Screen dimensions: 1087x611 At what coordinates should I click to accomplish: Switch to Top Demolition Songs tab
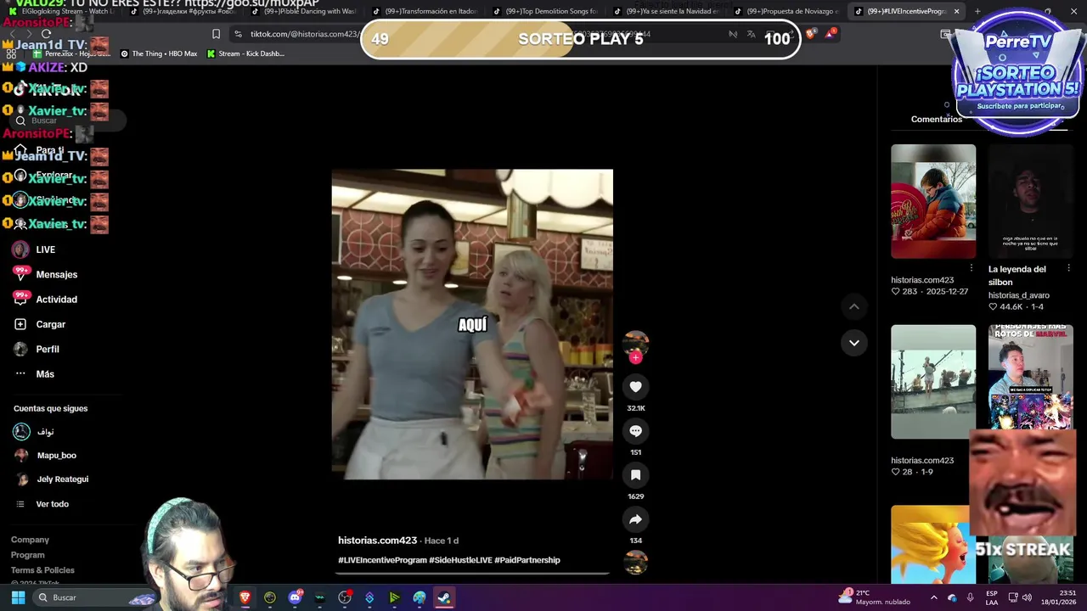[x=545, y=11]
